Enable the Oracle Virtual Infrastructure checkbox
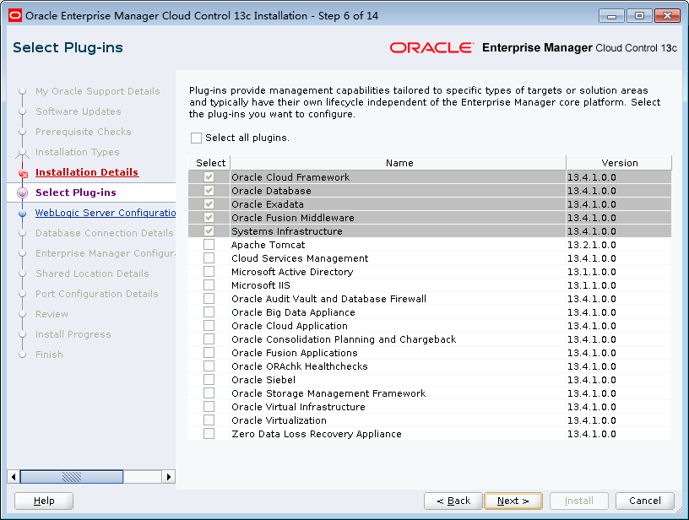The width and height of the screenshot is (689, 520). click(x=209, y=407)
